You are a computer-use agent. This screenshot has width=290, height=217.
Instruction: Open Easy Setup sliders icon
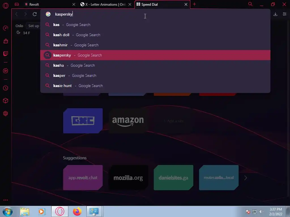(x=285, y=14)
